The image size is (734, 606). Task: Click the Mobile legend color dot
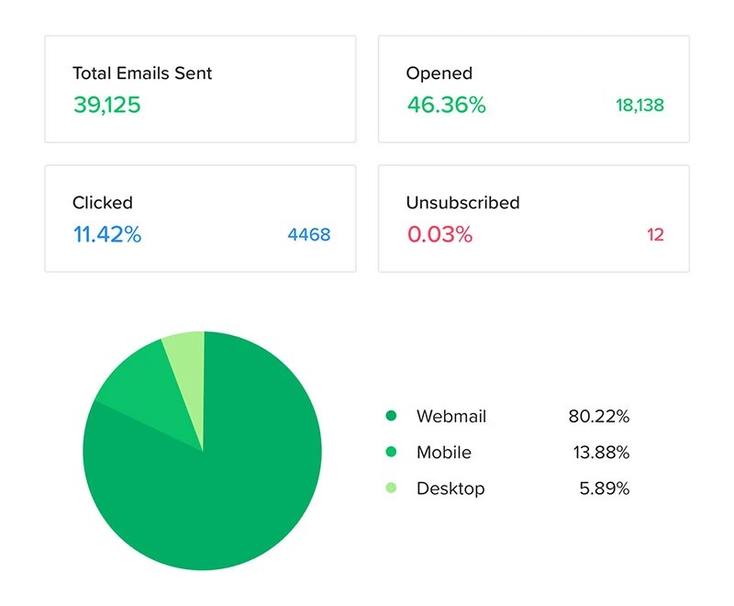pos(391,452)
